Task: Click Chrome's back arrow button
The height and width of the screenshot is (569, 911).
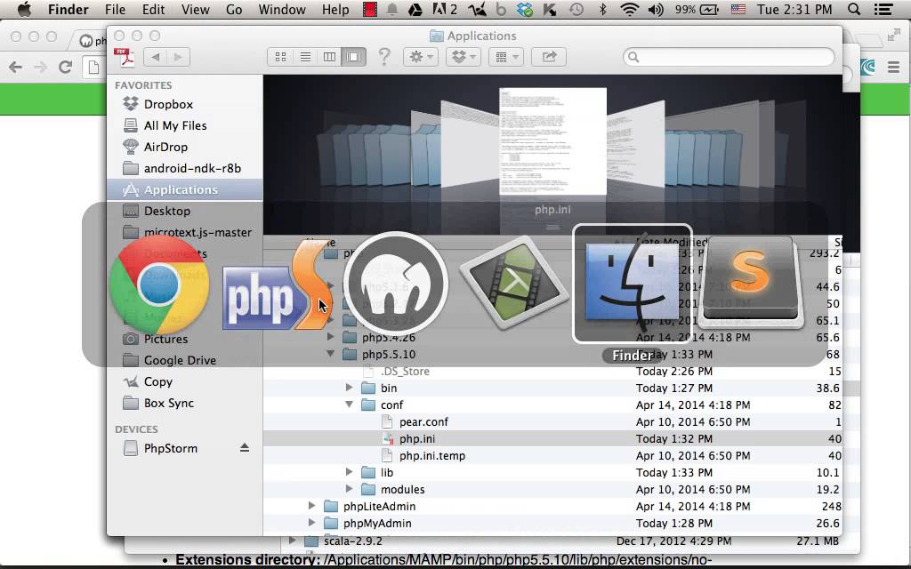Action: [x=16, y=67]
